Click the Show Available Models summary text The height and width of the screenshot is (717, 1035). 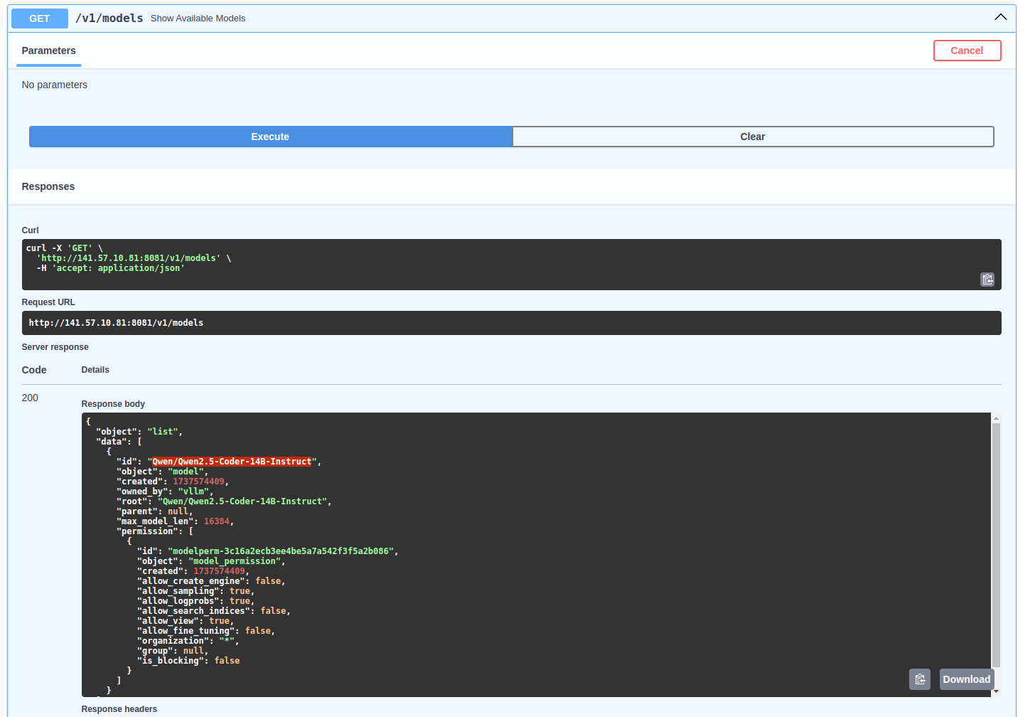tap(198, 18)
